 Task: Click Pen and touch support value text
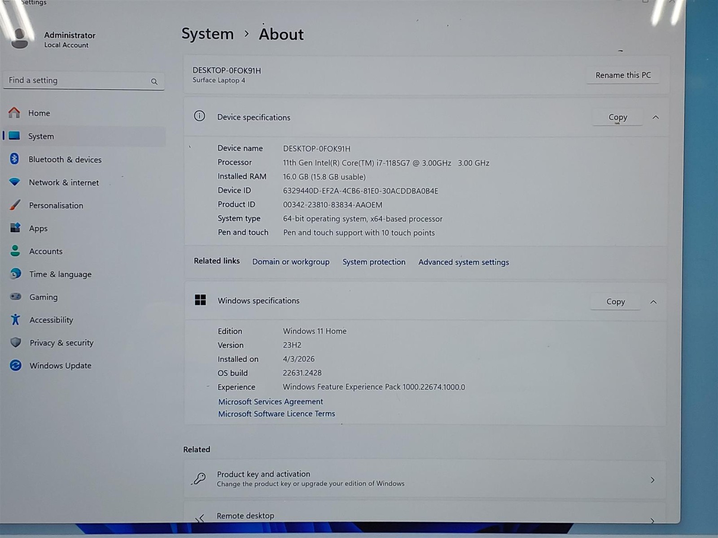coord(359,233)
